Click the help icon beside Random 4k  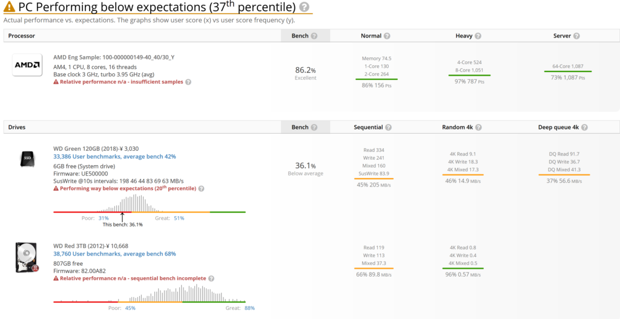478,128
